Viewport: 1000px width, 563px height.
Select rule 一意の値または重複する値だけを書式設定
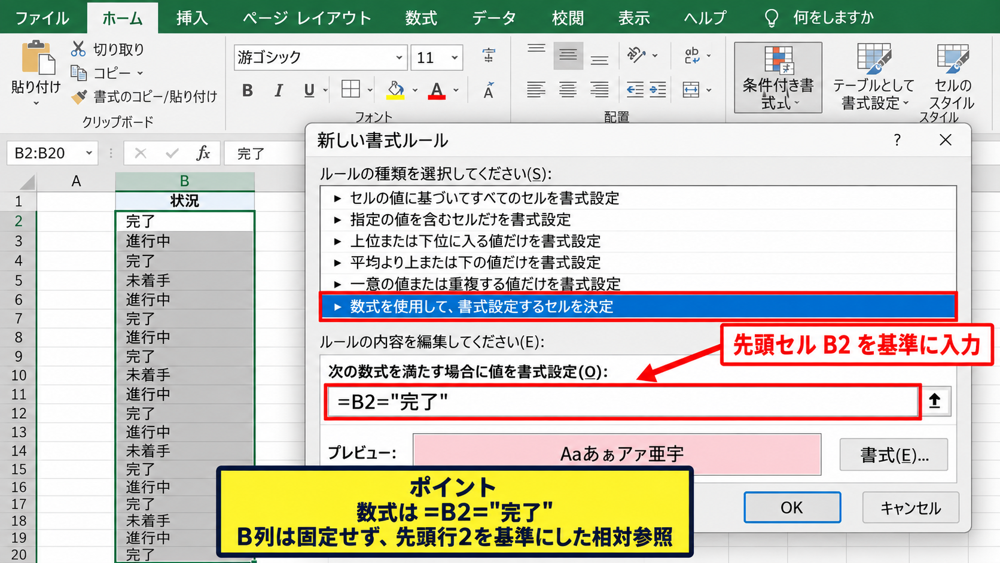638,284
